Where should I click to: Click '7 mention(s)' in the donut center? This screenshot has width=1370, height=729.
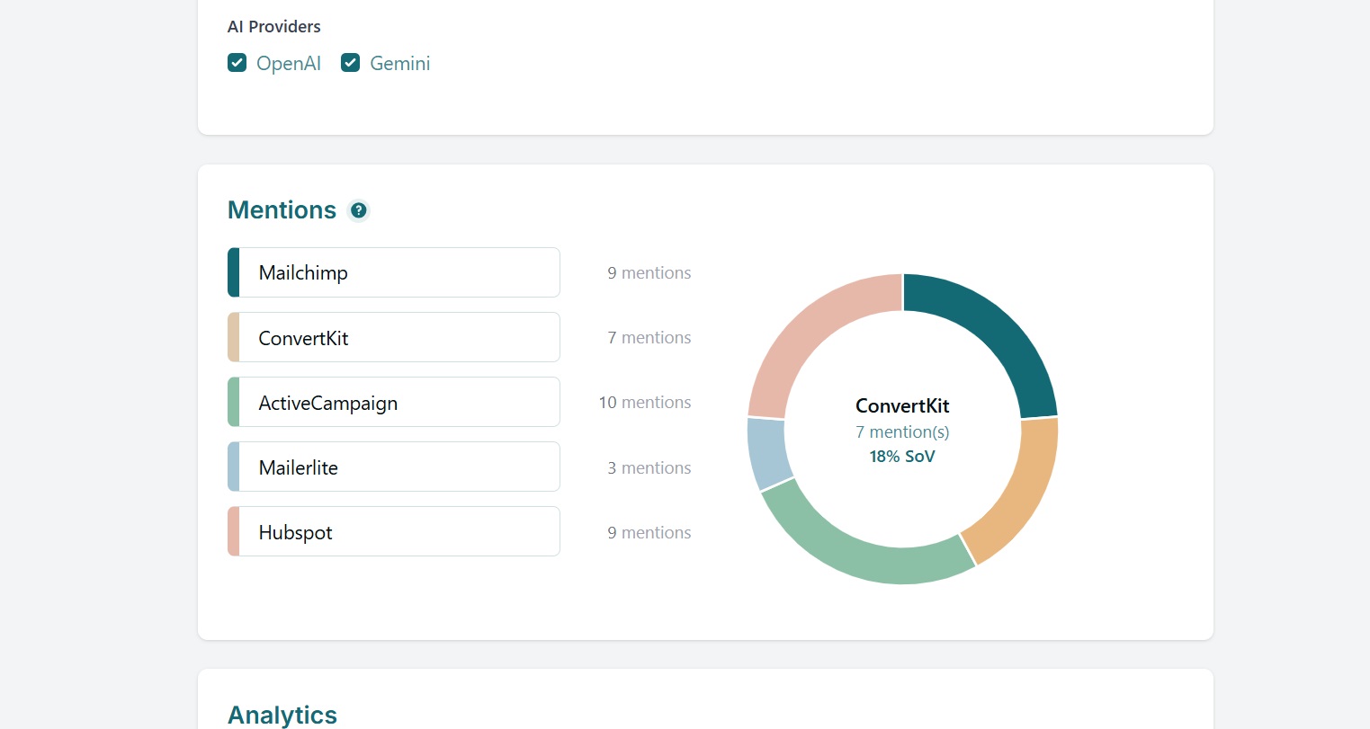pos(902,432)
